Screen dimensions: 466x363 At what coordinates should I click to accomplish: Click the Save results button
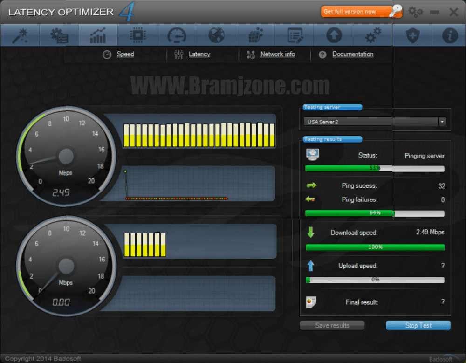tap(332, 326)
